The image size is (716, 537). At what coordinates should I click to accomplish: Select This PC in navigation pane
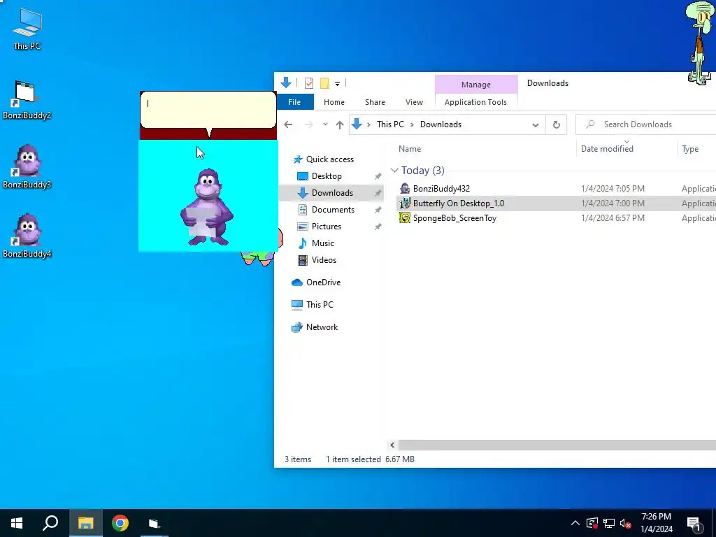click(x=320, y=305)
